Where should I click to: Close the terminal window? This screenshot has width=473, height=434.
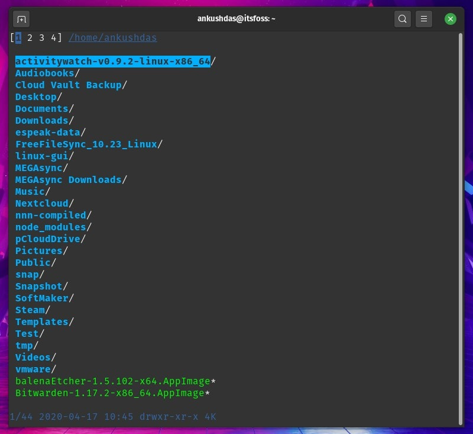(451, 19)
